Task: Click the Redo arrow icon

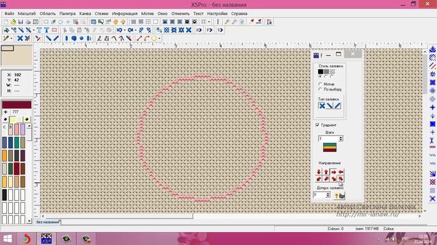Action: (130, 30)
